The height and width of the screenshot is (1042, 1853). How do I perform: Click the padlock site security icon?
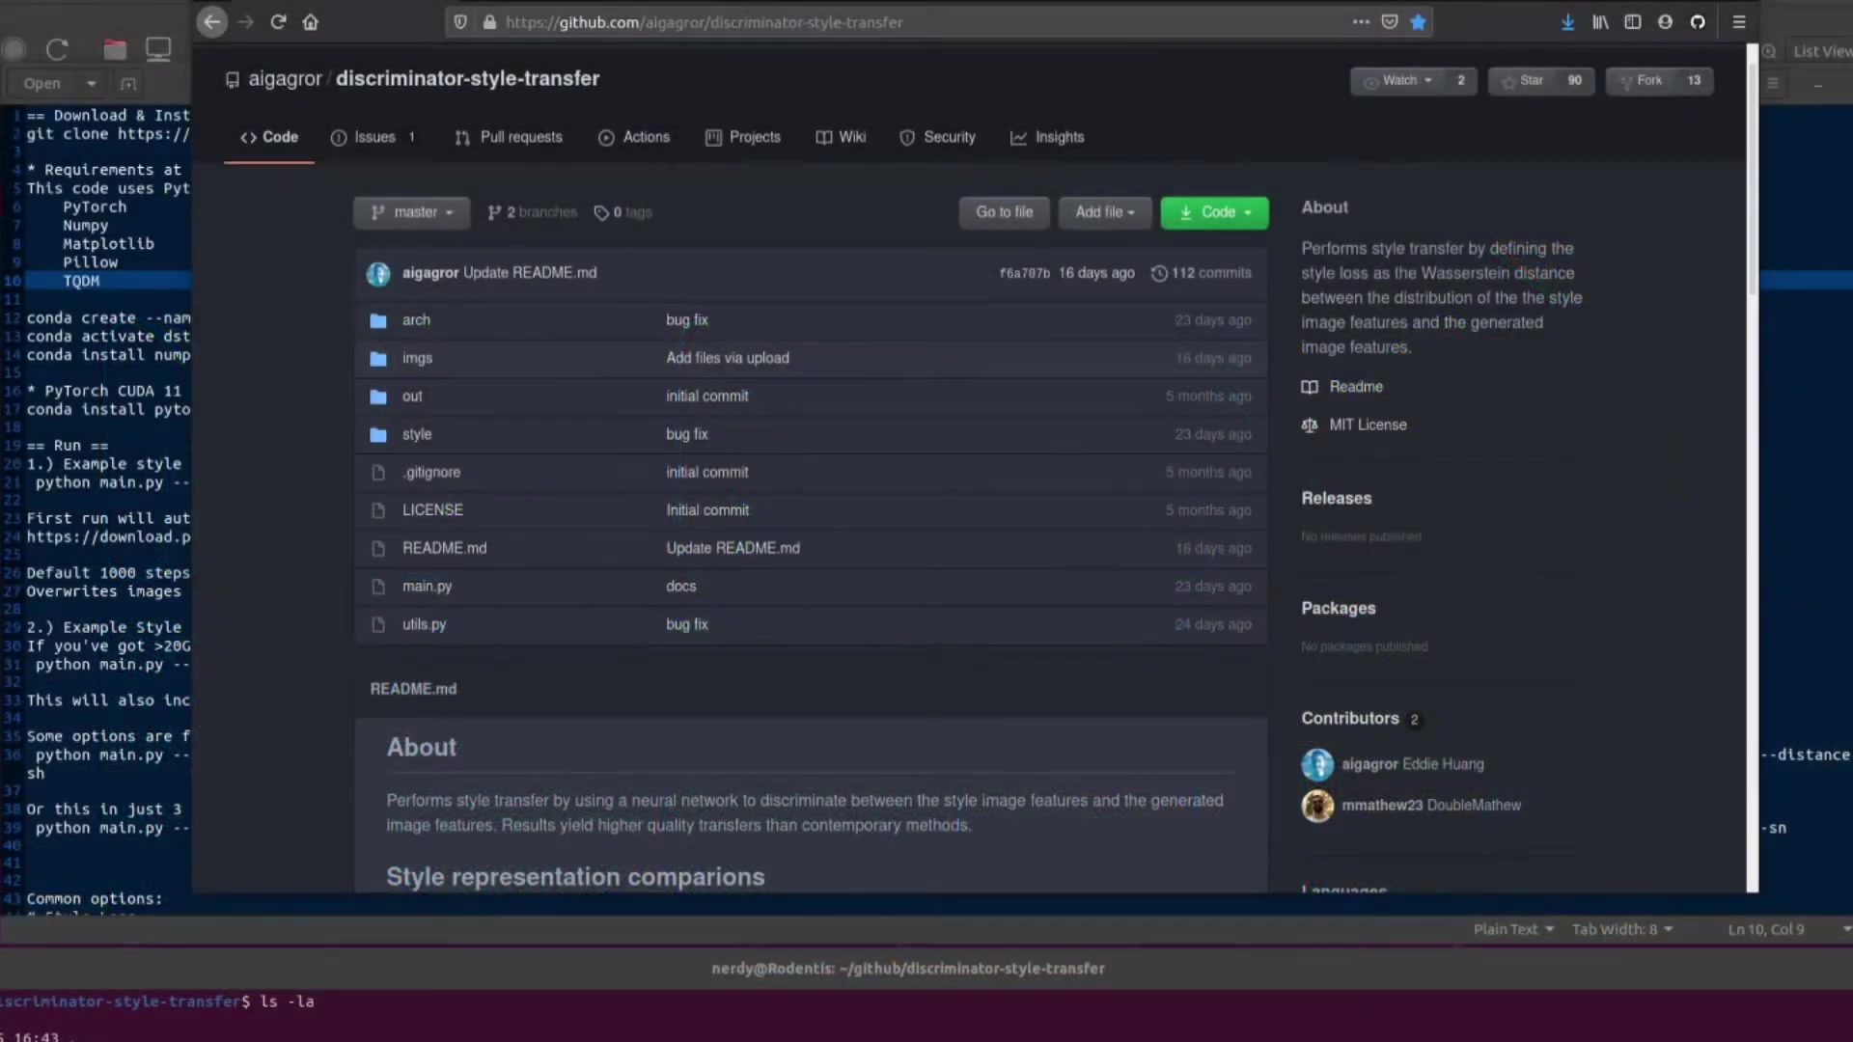489,21
